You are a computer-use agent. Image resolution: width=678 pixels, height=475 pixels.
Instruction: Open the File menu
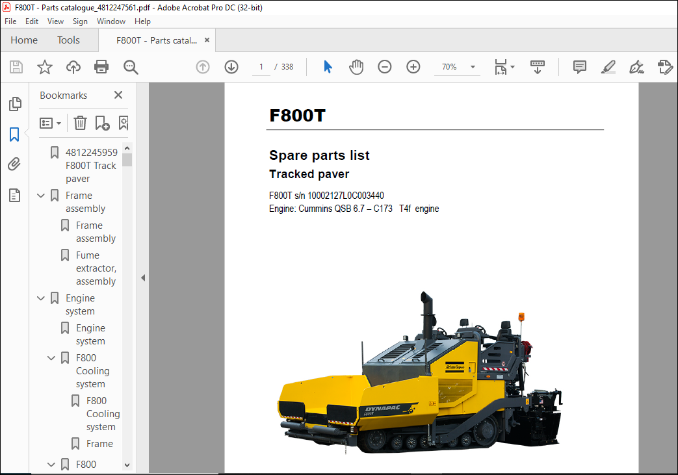click(x=10, y=21)
